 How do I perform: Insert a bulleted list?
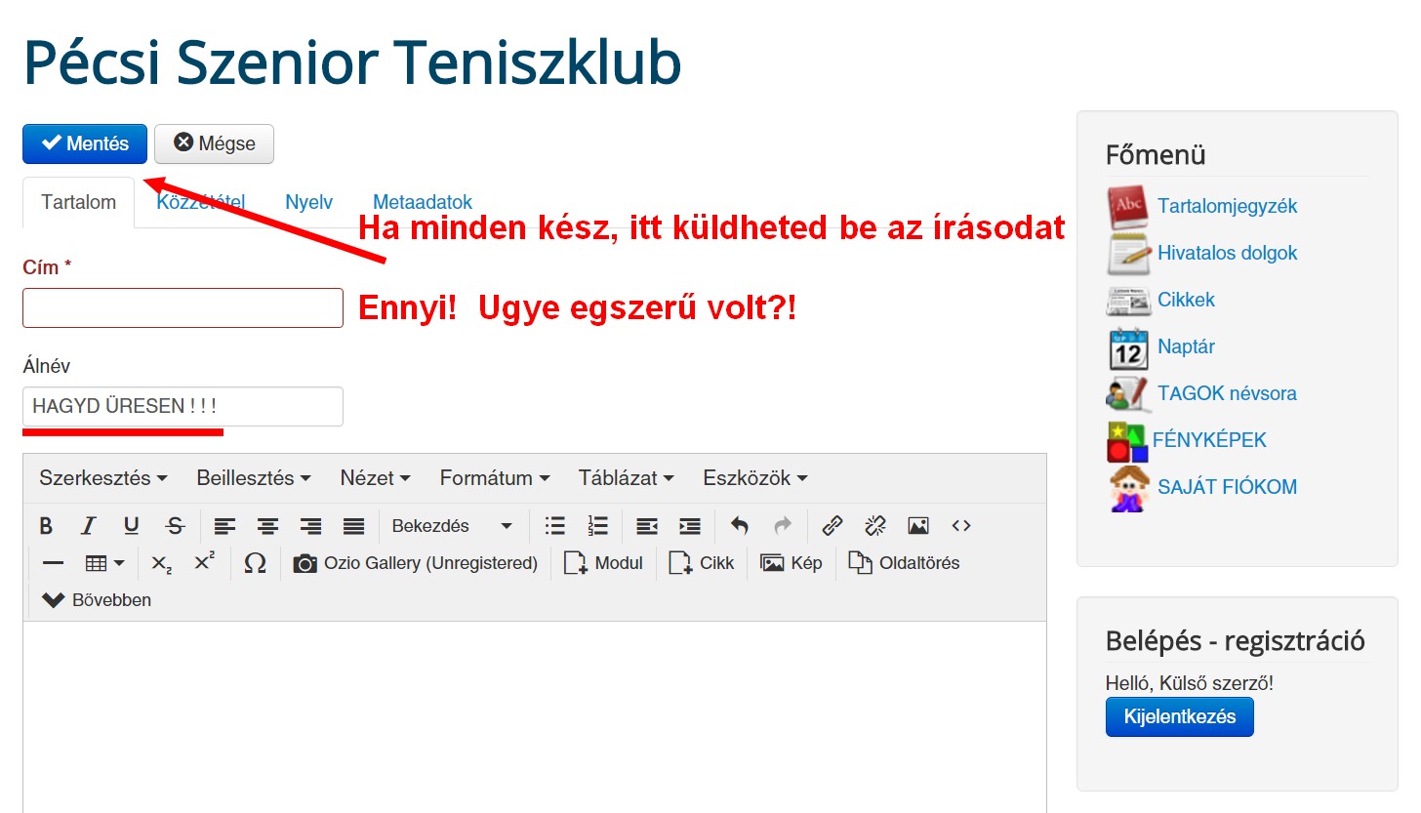(555, 526)
